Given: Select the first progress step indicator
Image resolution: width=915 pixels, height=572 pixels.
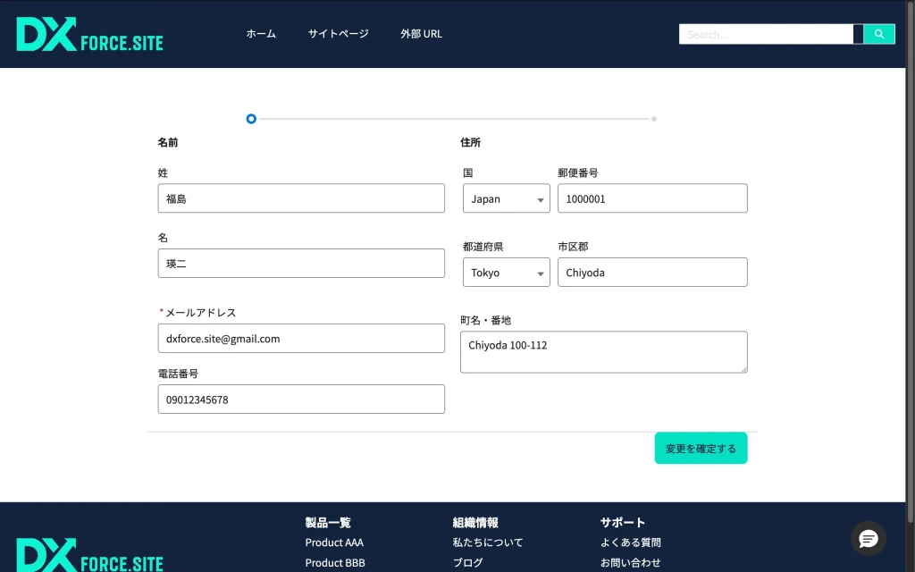Looking at the screenshot, I should pos(251,119).
